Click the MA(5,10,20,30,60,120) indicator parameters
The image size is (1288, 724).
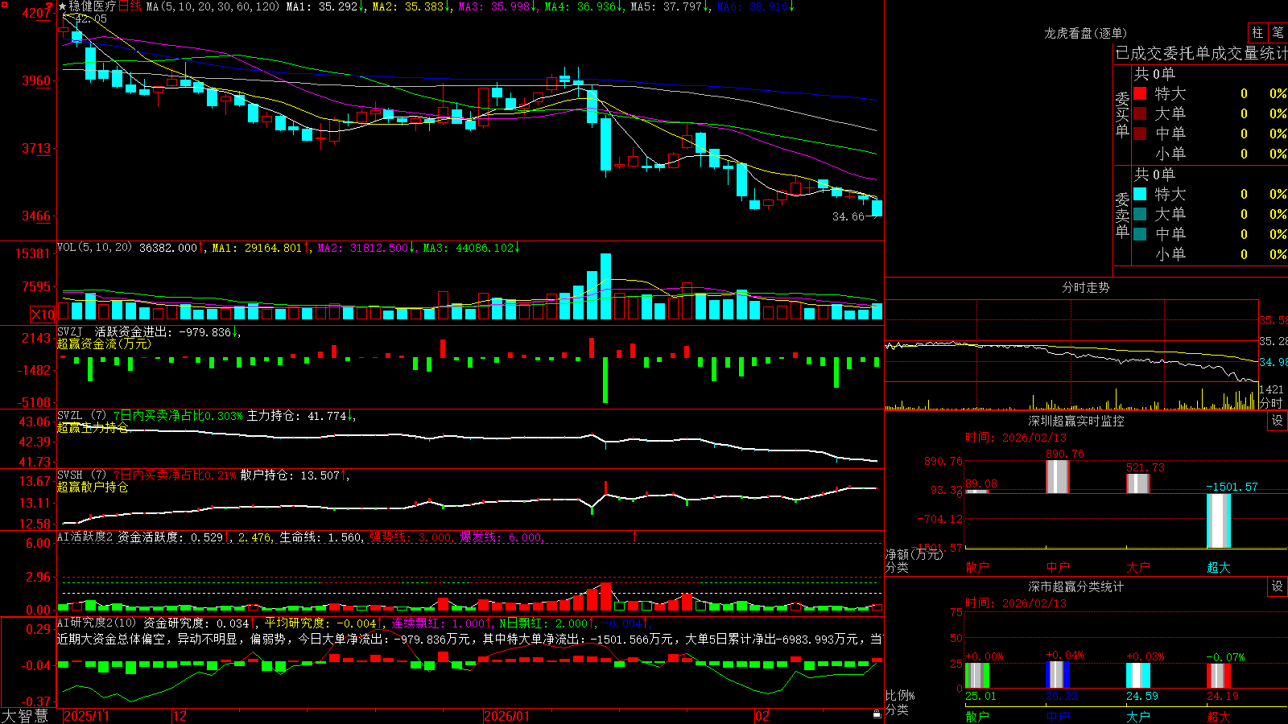pos(213,6)
